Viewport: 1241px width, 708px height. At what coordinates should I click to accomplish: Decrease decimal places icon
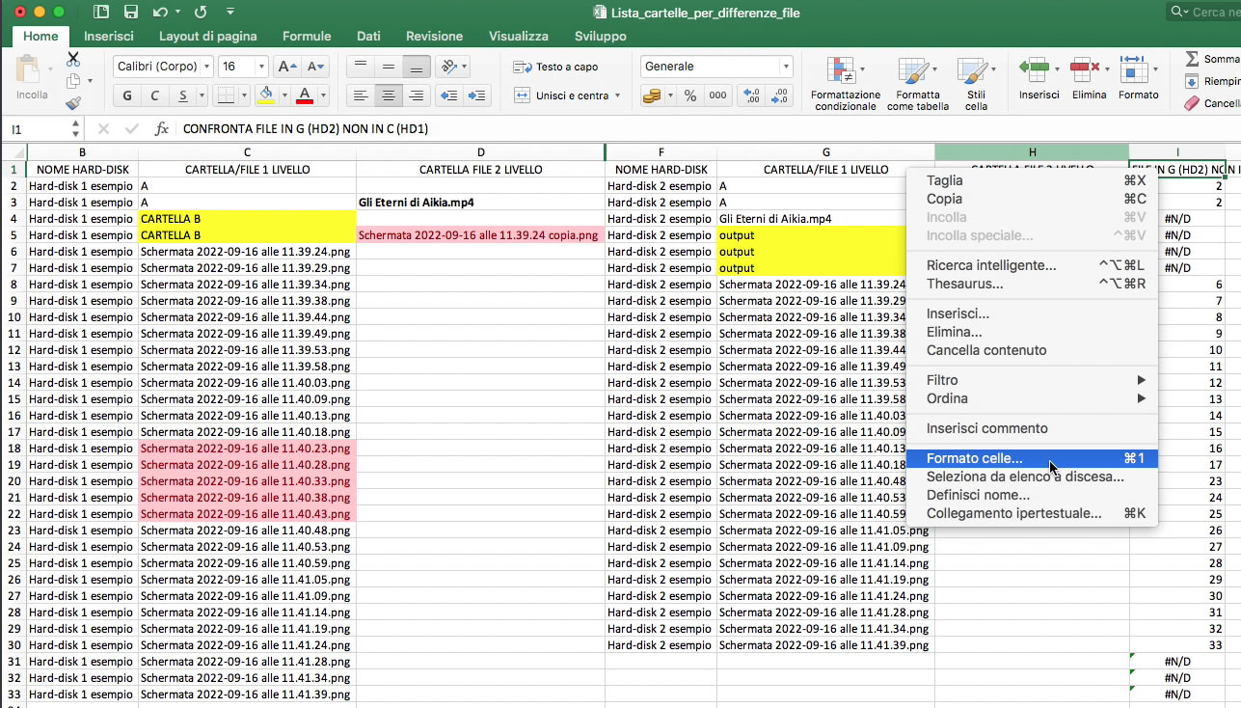[778, 95]
